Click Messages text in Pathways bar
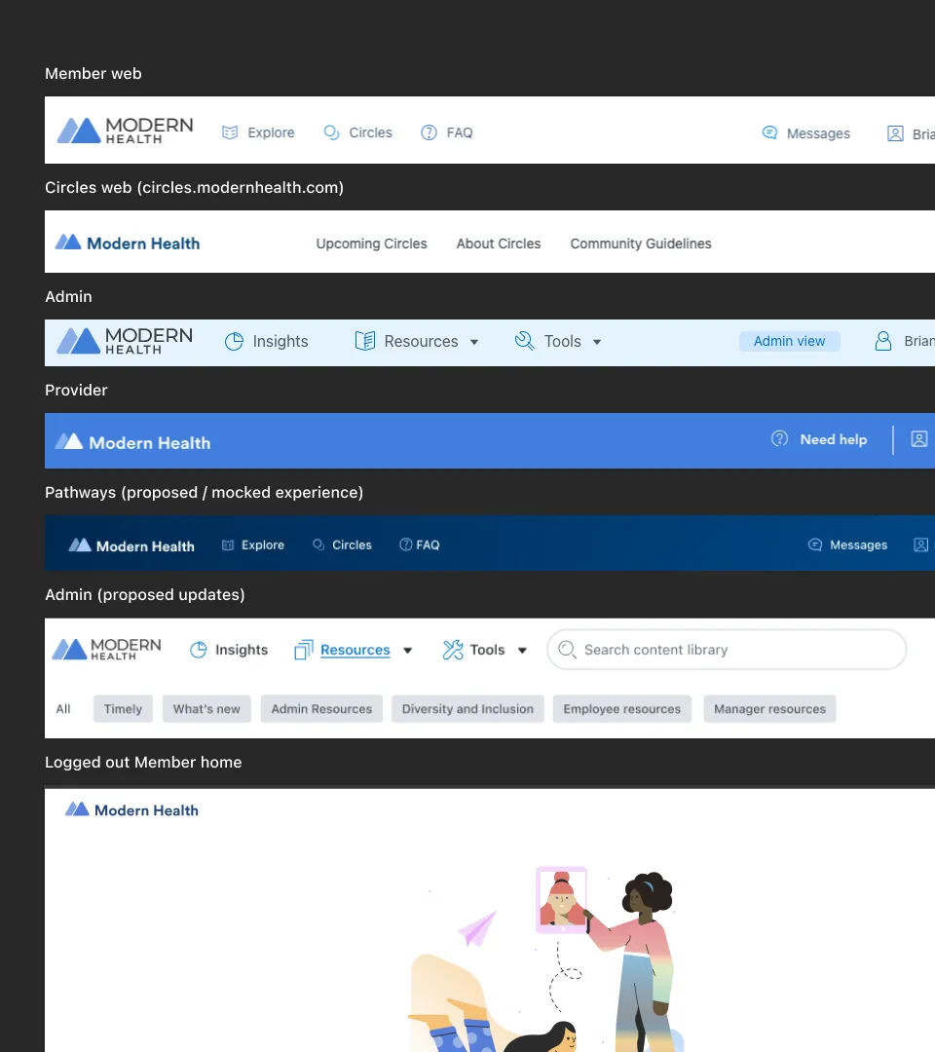 coord(858,545)
